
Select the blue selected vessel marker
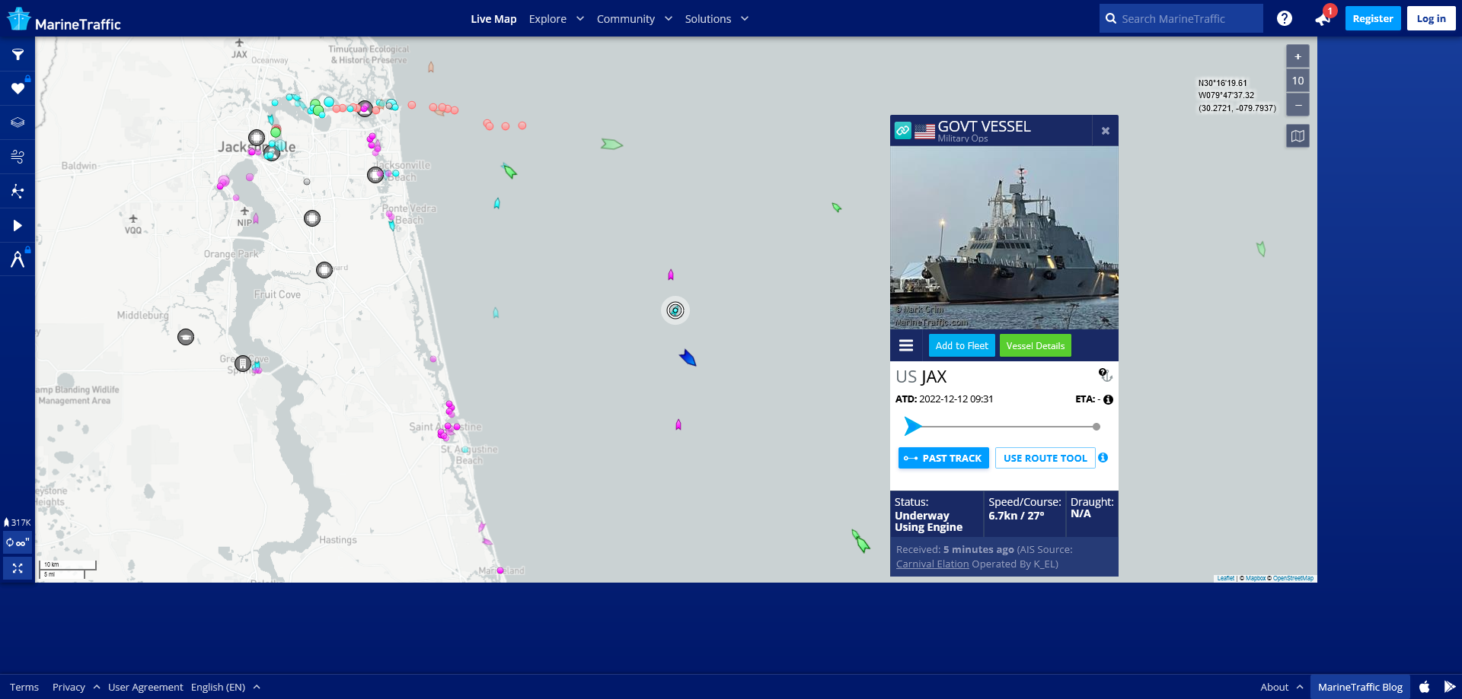pos(688,357)
